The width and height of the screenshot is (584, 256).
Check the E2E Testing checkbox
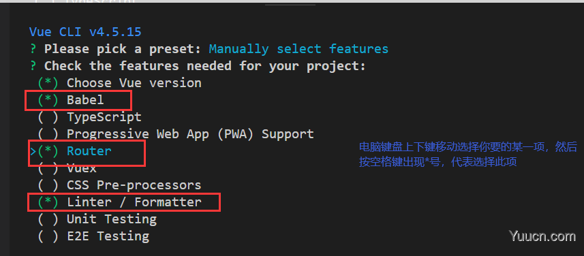tap(48, 236)
